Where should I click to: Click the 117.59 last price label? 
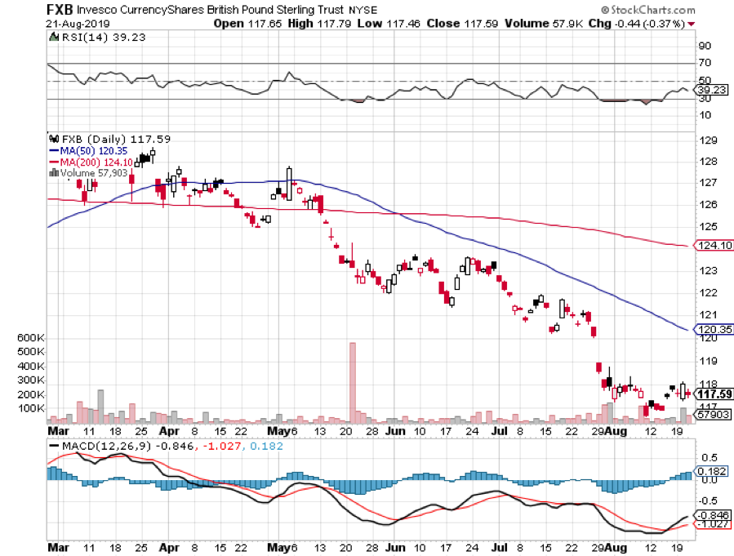point(714,394)
